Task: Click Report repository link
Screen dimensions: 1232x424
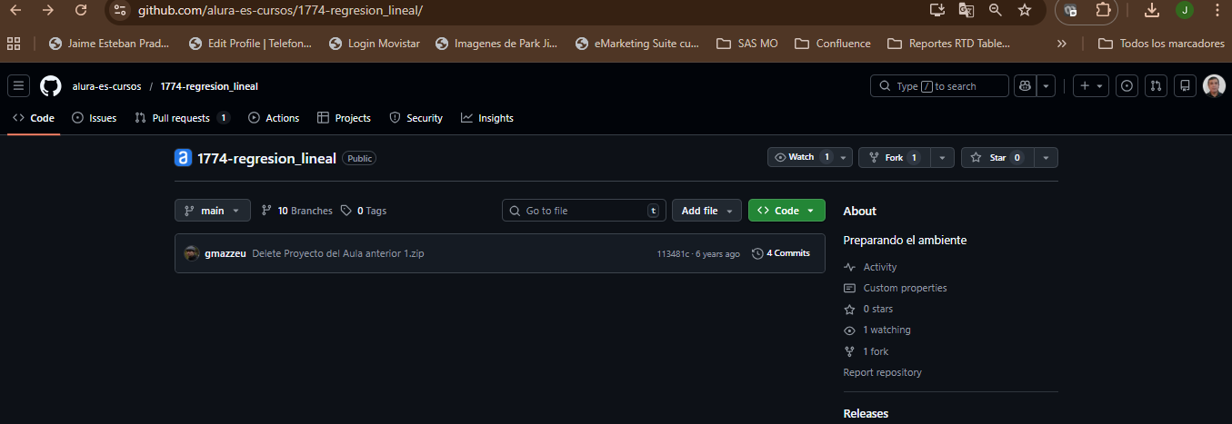Action: pyautogui.click(x=882, y=372)
